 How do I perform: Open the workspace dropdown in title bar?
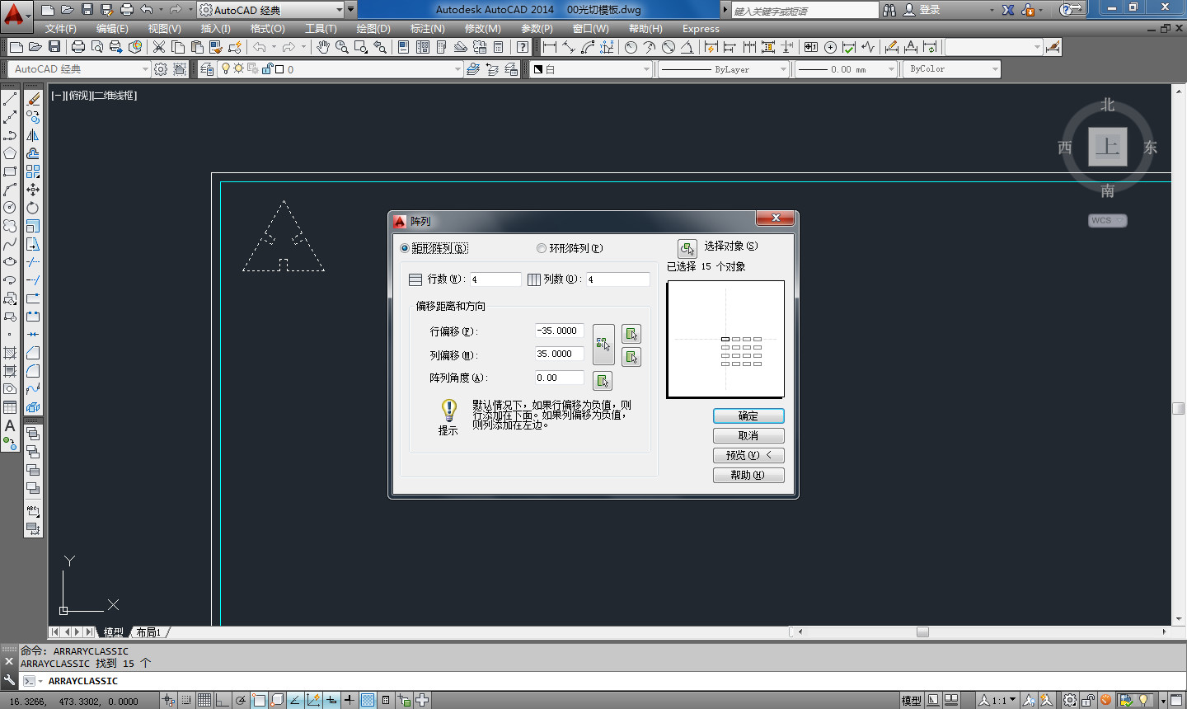click(270, 10)
